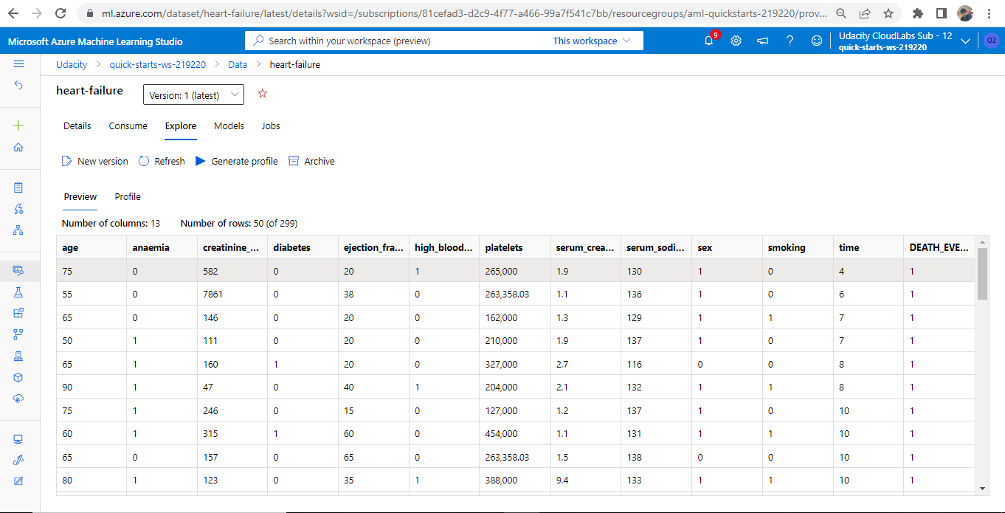Toggle the favorite star for heart-failure dataset
Viewport: 1005px width, 513px height.
click(262, 94)
